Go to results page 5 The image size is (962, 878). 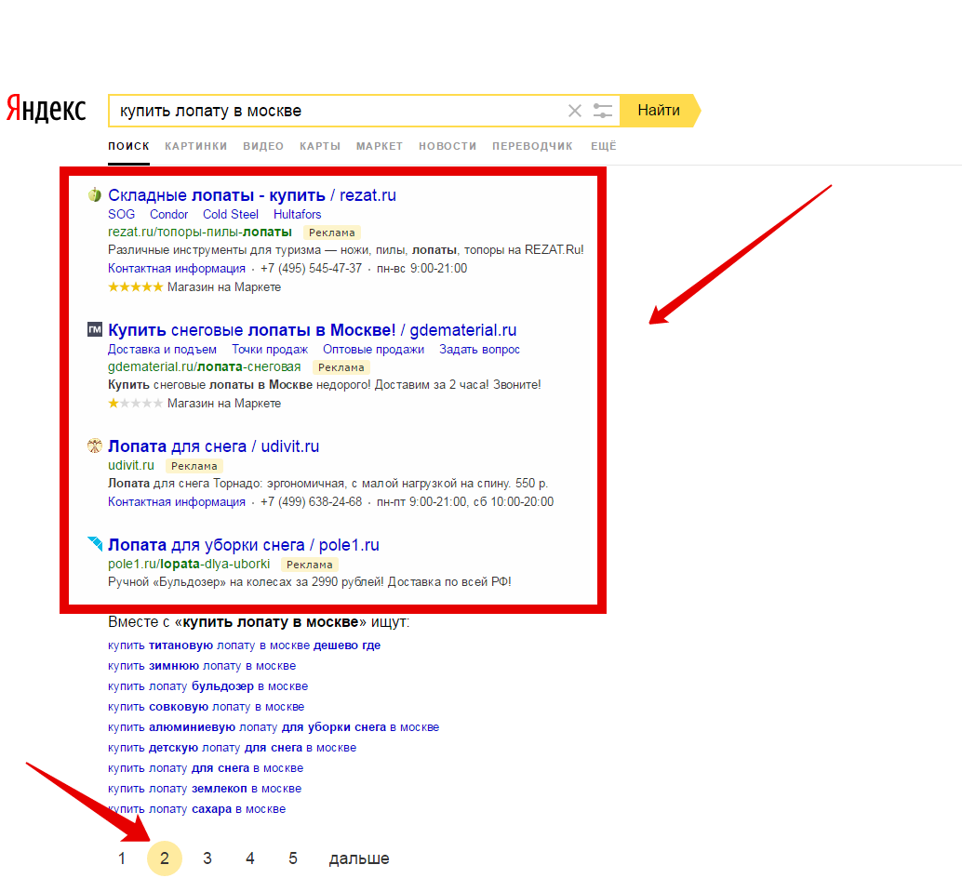(293, 858)
